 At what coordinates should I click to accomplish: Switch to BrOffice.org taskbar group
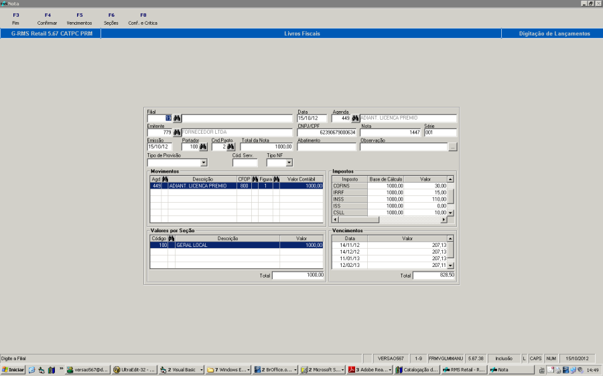tap(275, 370)
